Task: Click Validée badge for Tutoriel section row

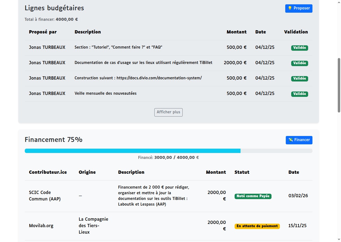Action: pos(300,48)
